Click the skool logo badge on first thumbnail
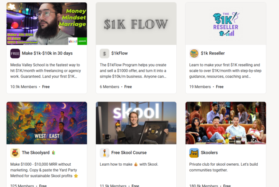 (73, 41)
